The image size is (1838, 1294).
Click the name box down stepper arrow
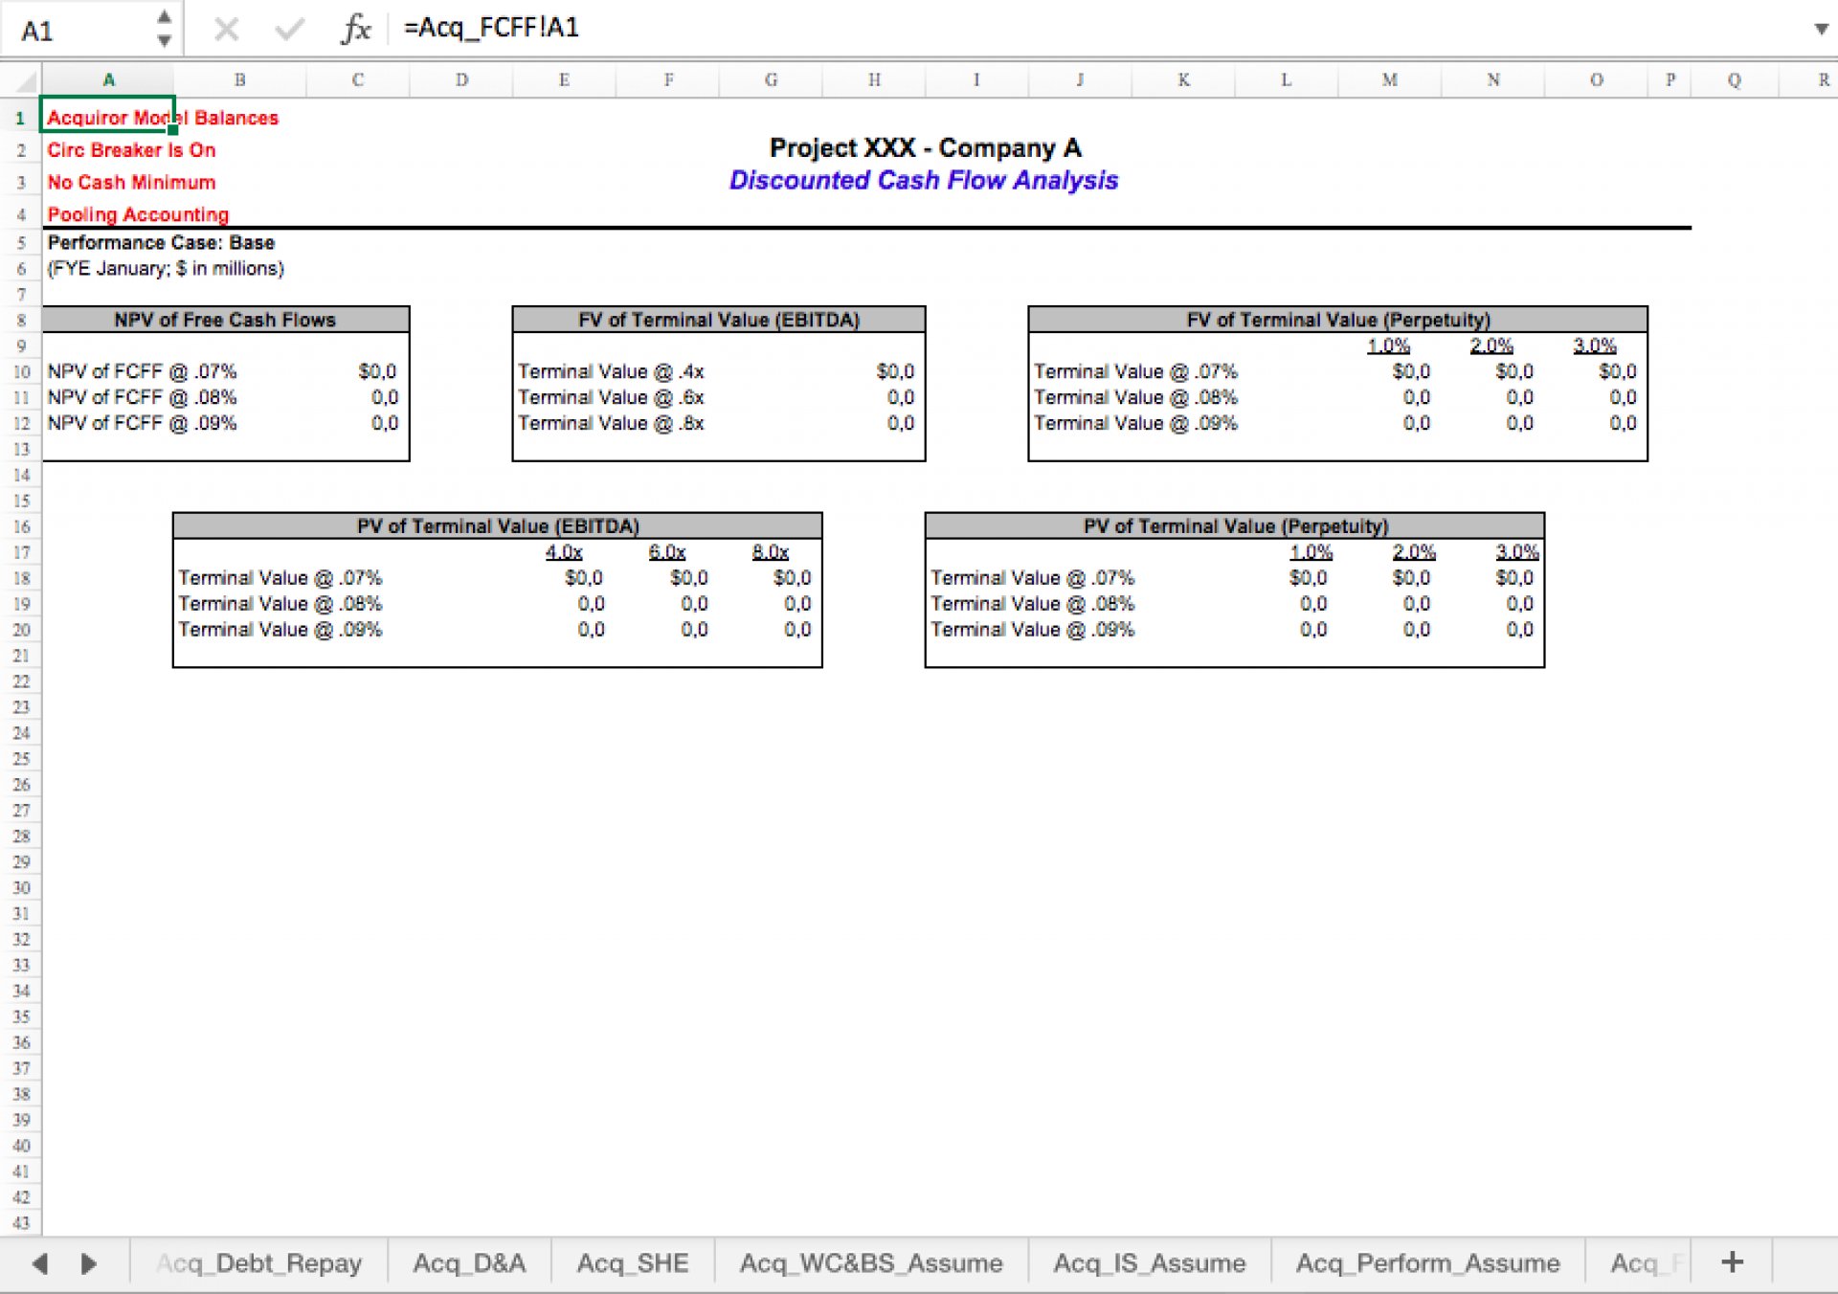click(x=165, y=41)
